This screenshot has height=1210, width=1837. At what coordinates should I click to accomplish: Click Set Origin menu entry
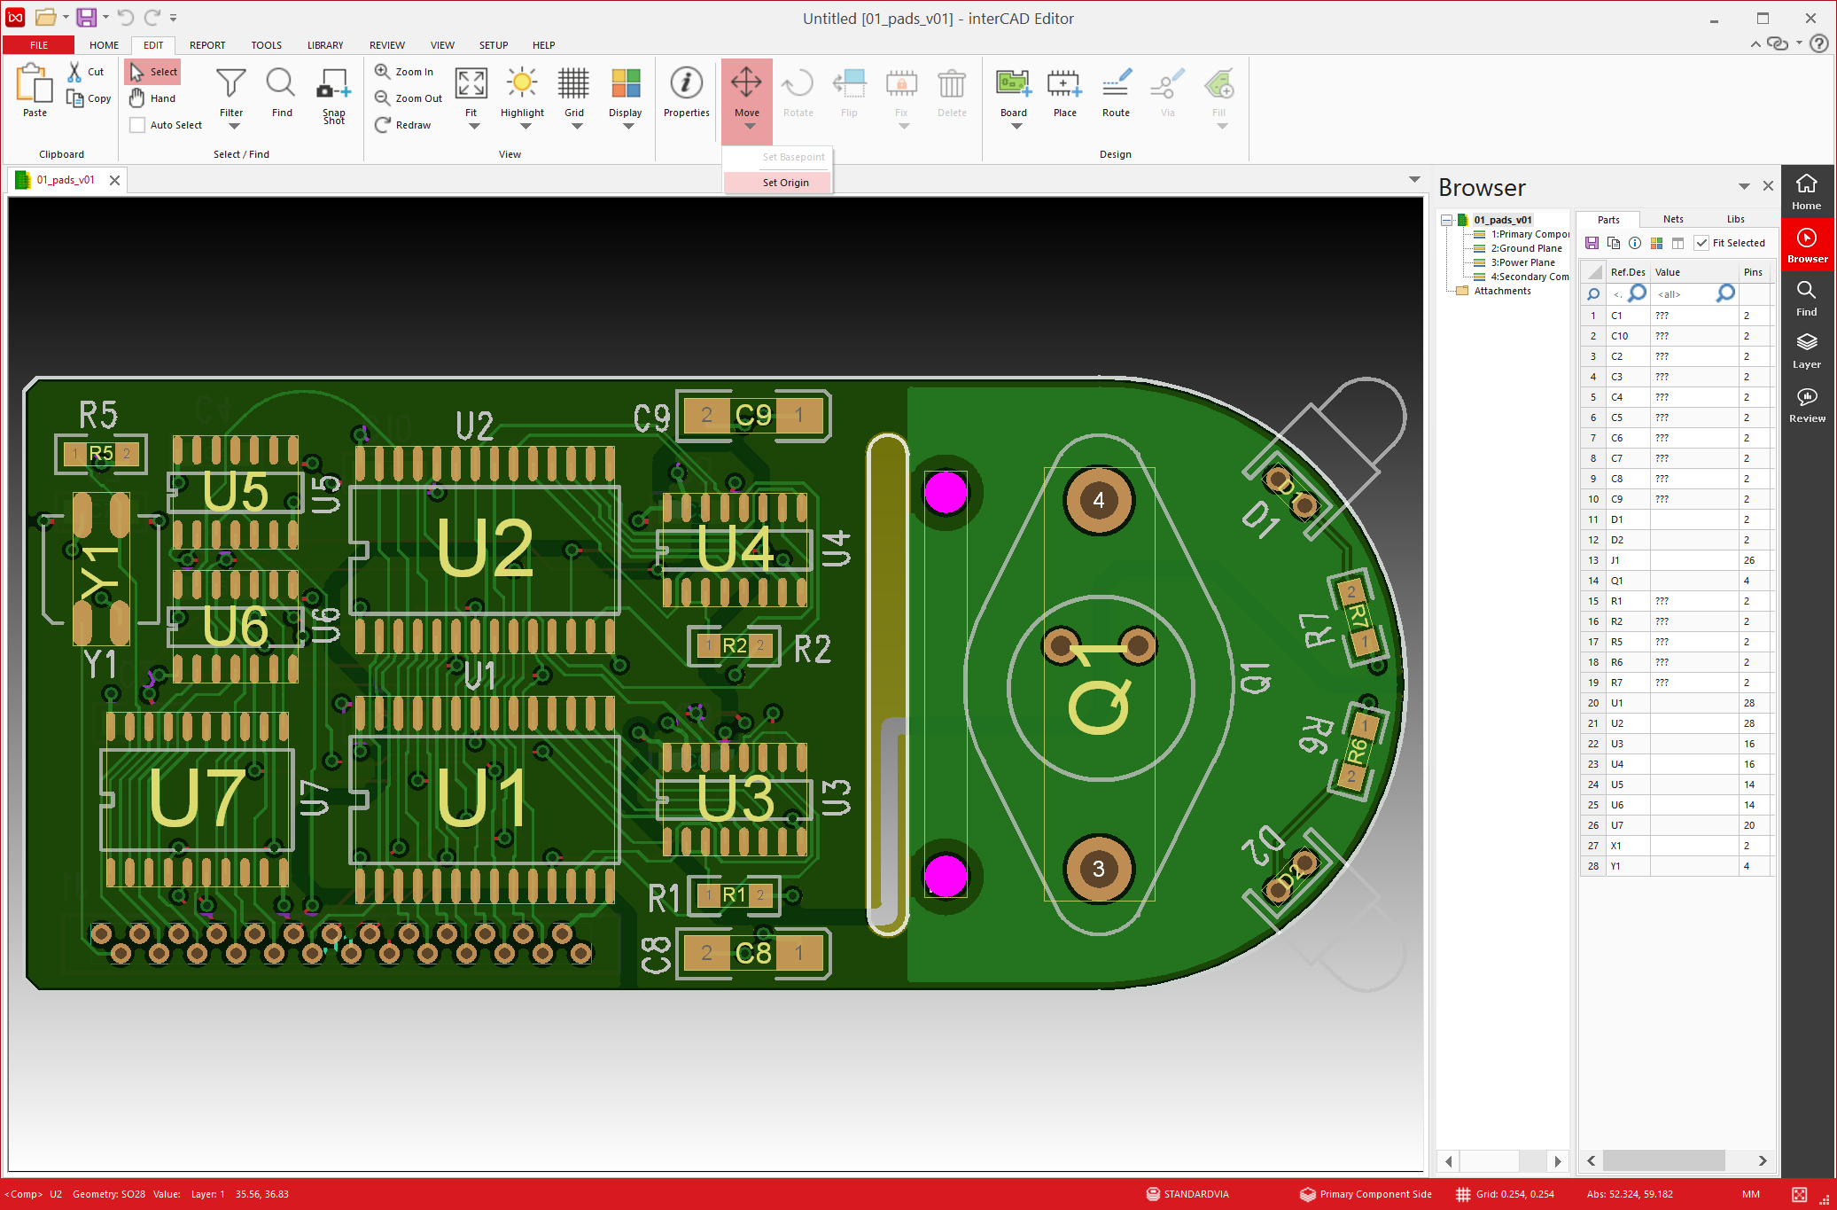coord(785,183)
